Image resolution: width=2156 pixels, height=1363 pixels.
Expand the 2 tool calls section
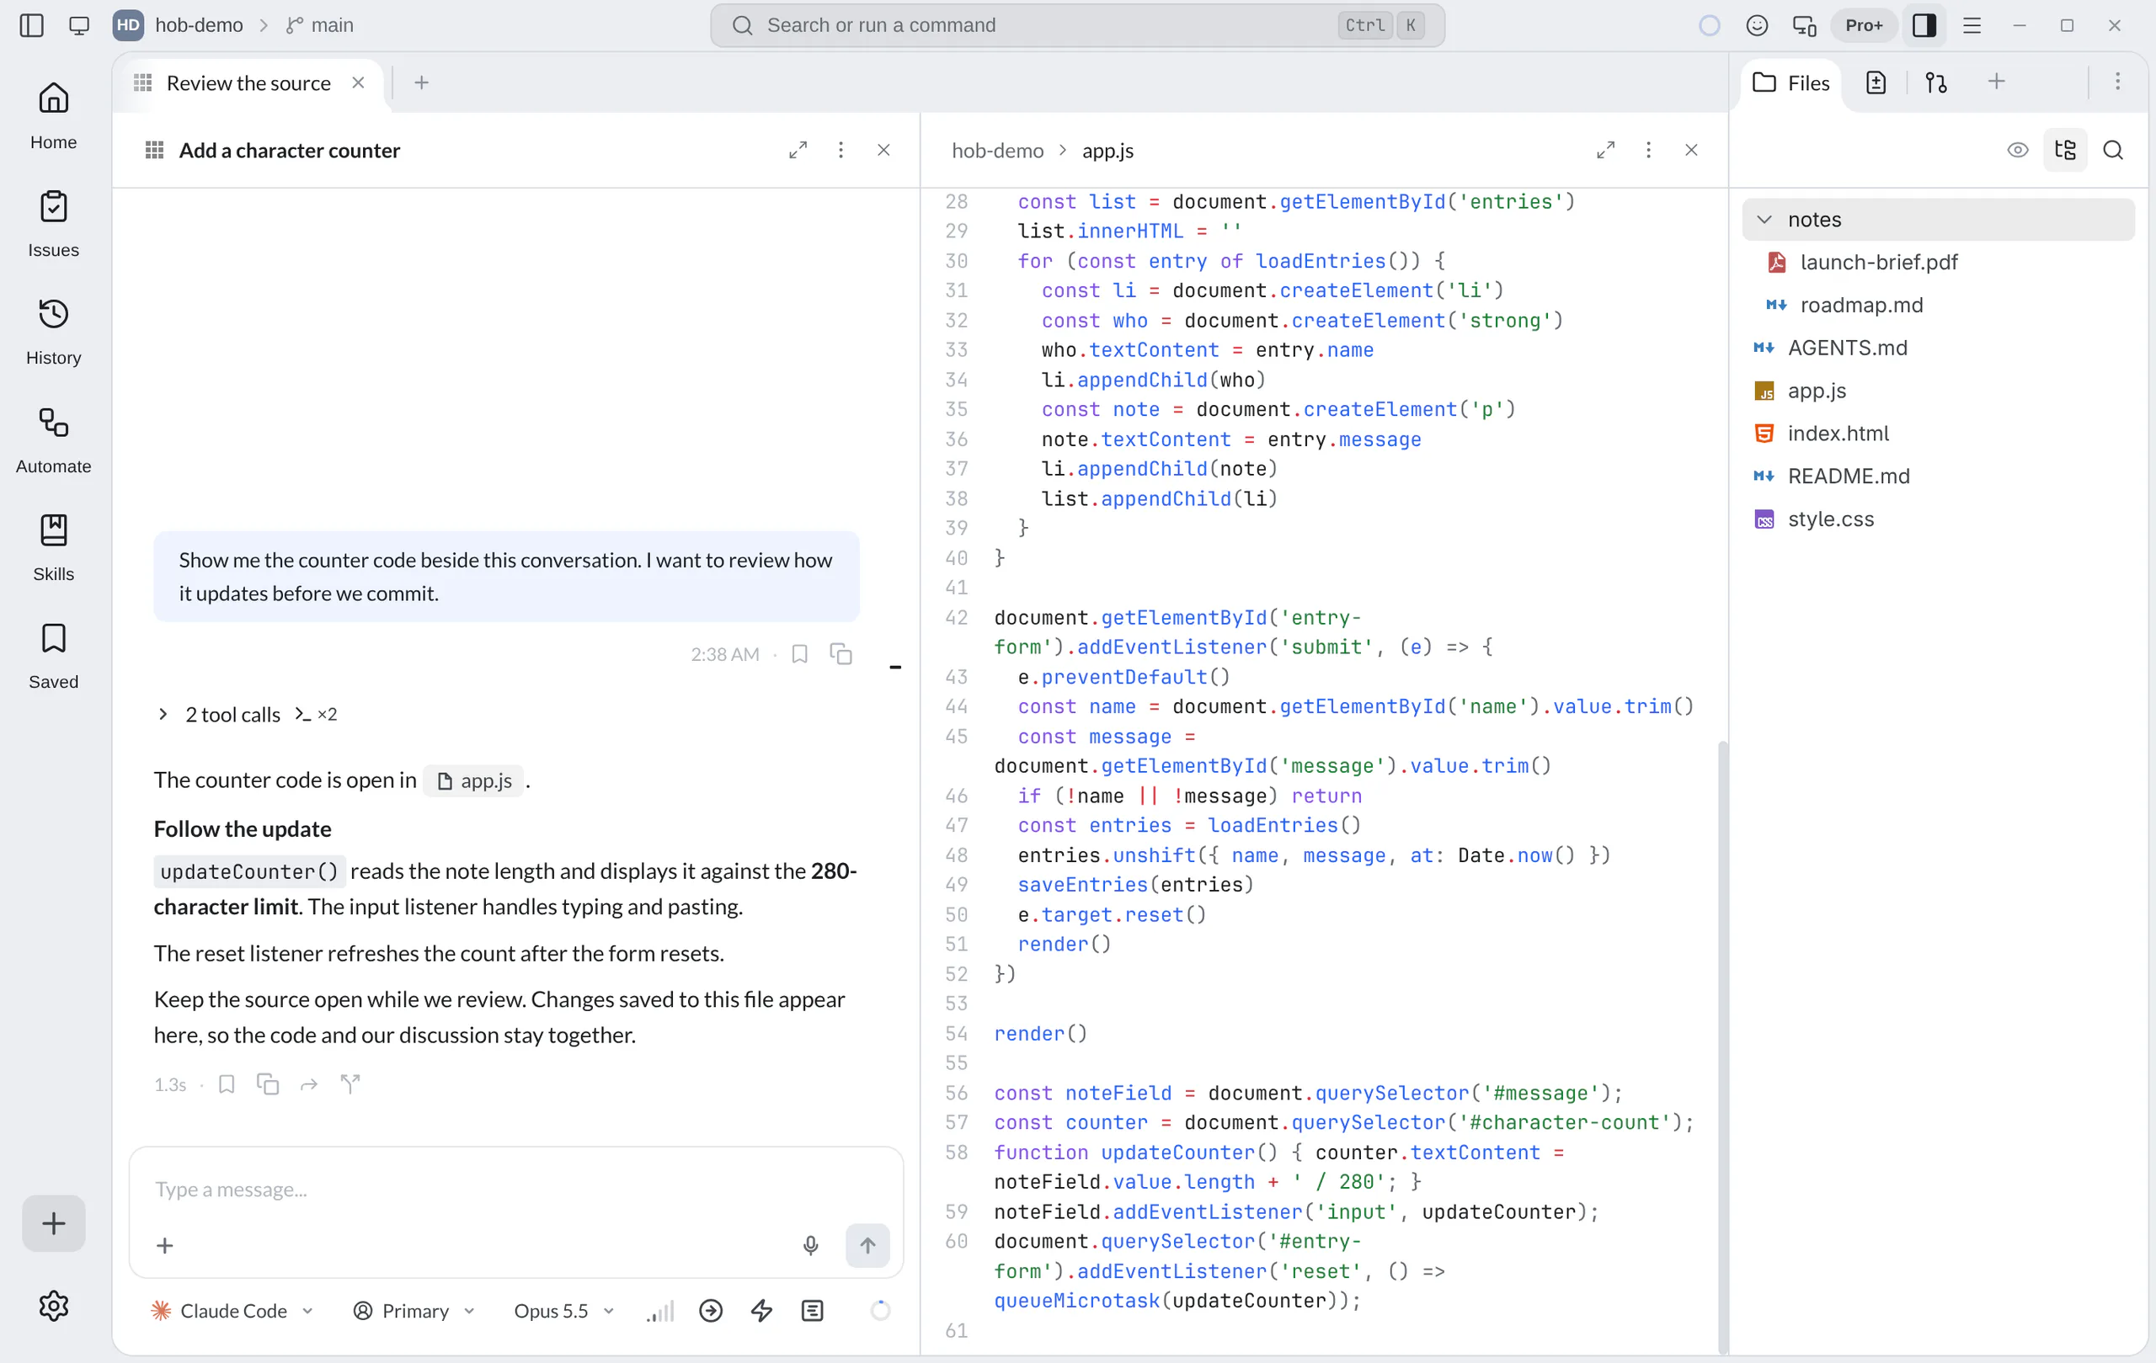tap(247, 714)
